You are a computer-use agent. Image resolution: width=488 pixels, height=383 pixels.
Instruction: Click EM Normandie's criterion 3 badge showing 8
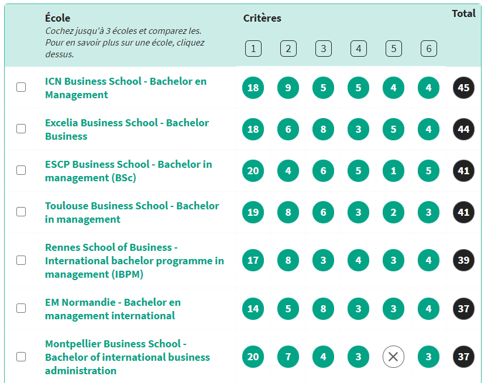[x=323, y=309]
